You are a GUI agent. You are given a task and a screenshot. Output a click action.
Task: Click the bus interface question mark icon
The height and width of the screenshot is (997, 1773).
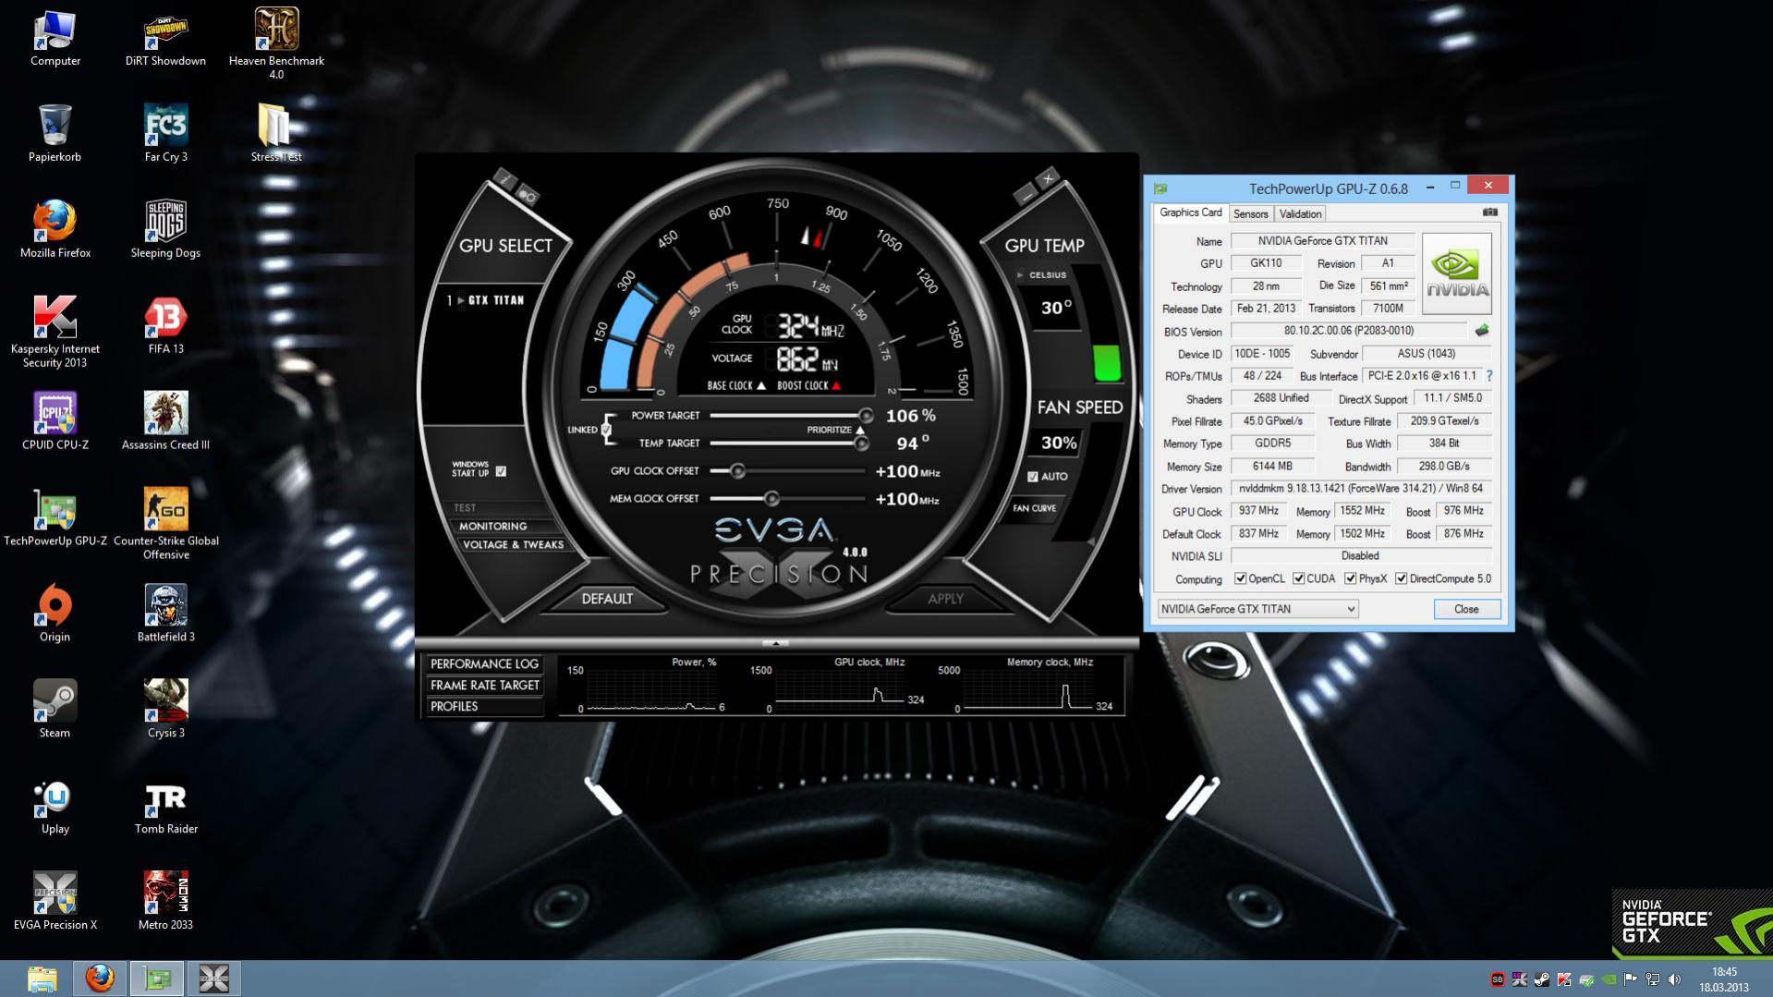[1489, 376]
